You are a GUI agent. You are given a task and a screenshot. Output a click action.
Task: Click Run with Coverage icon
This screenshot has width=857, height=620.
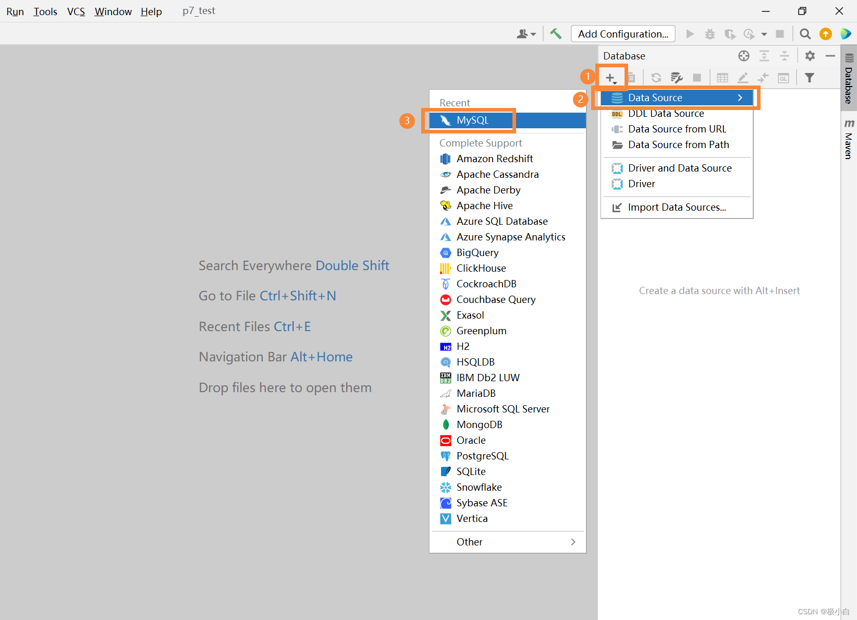730,34
